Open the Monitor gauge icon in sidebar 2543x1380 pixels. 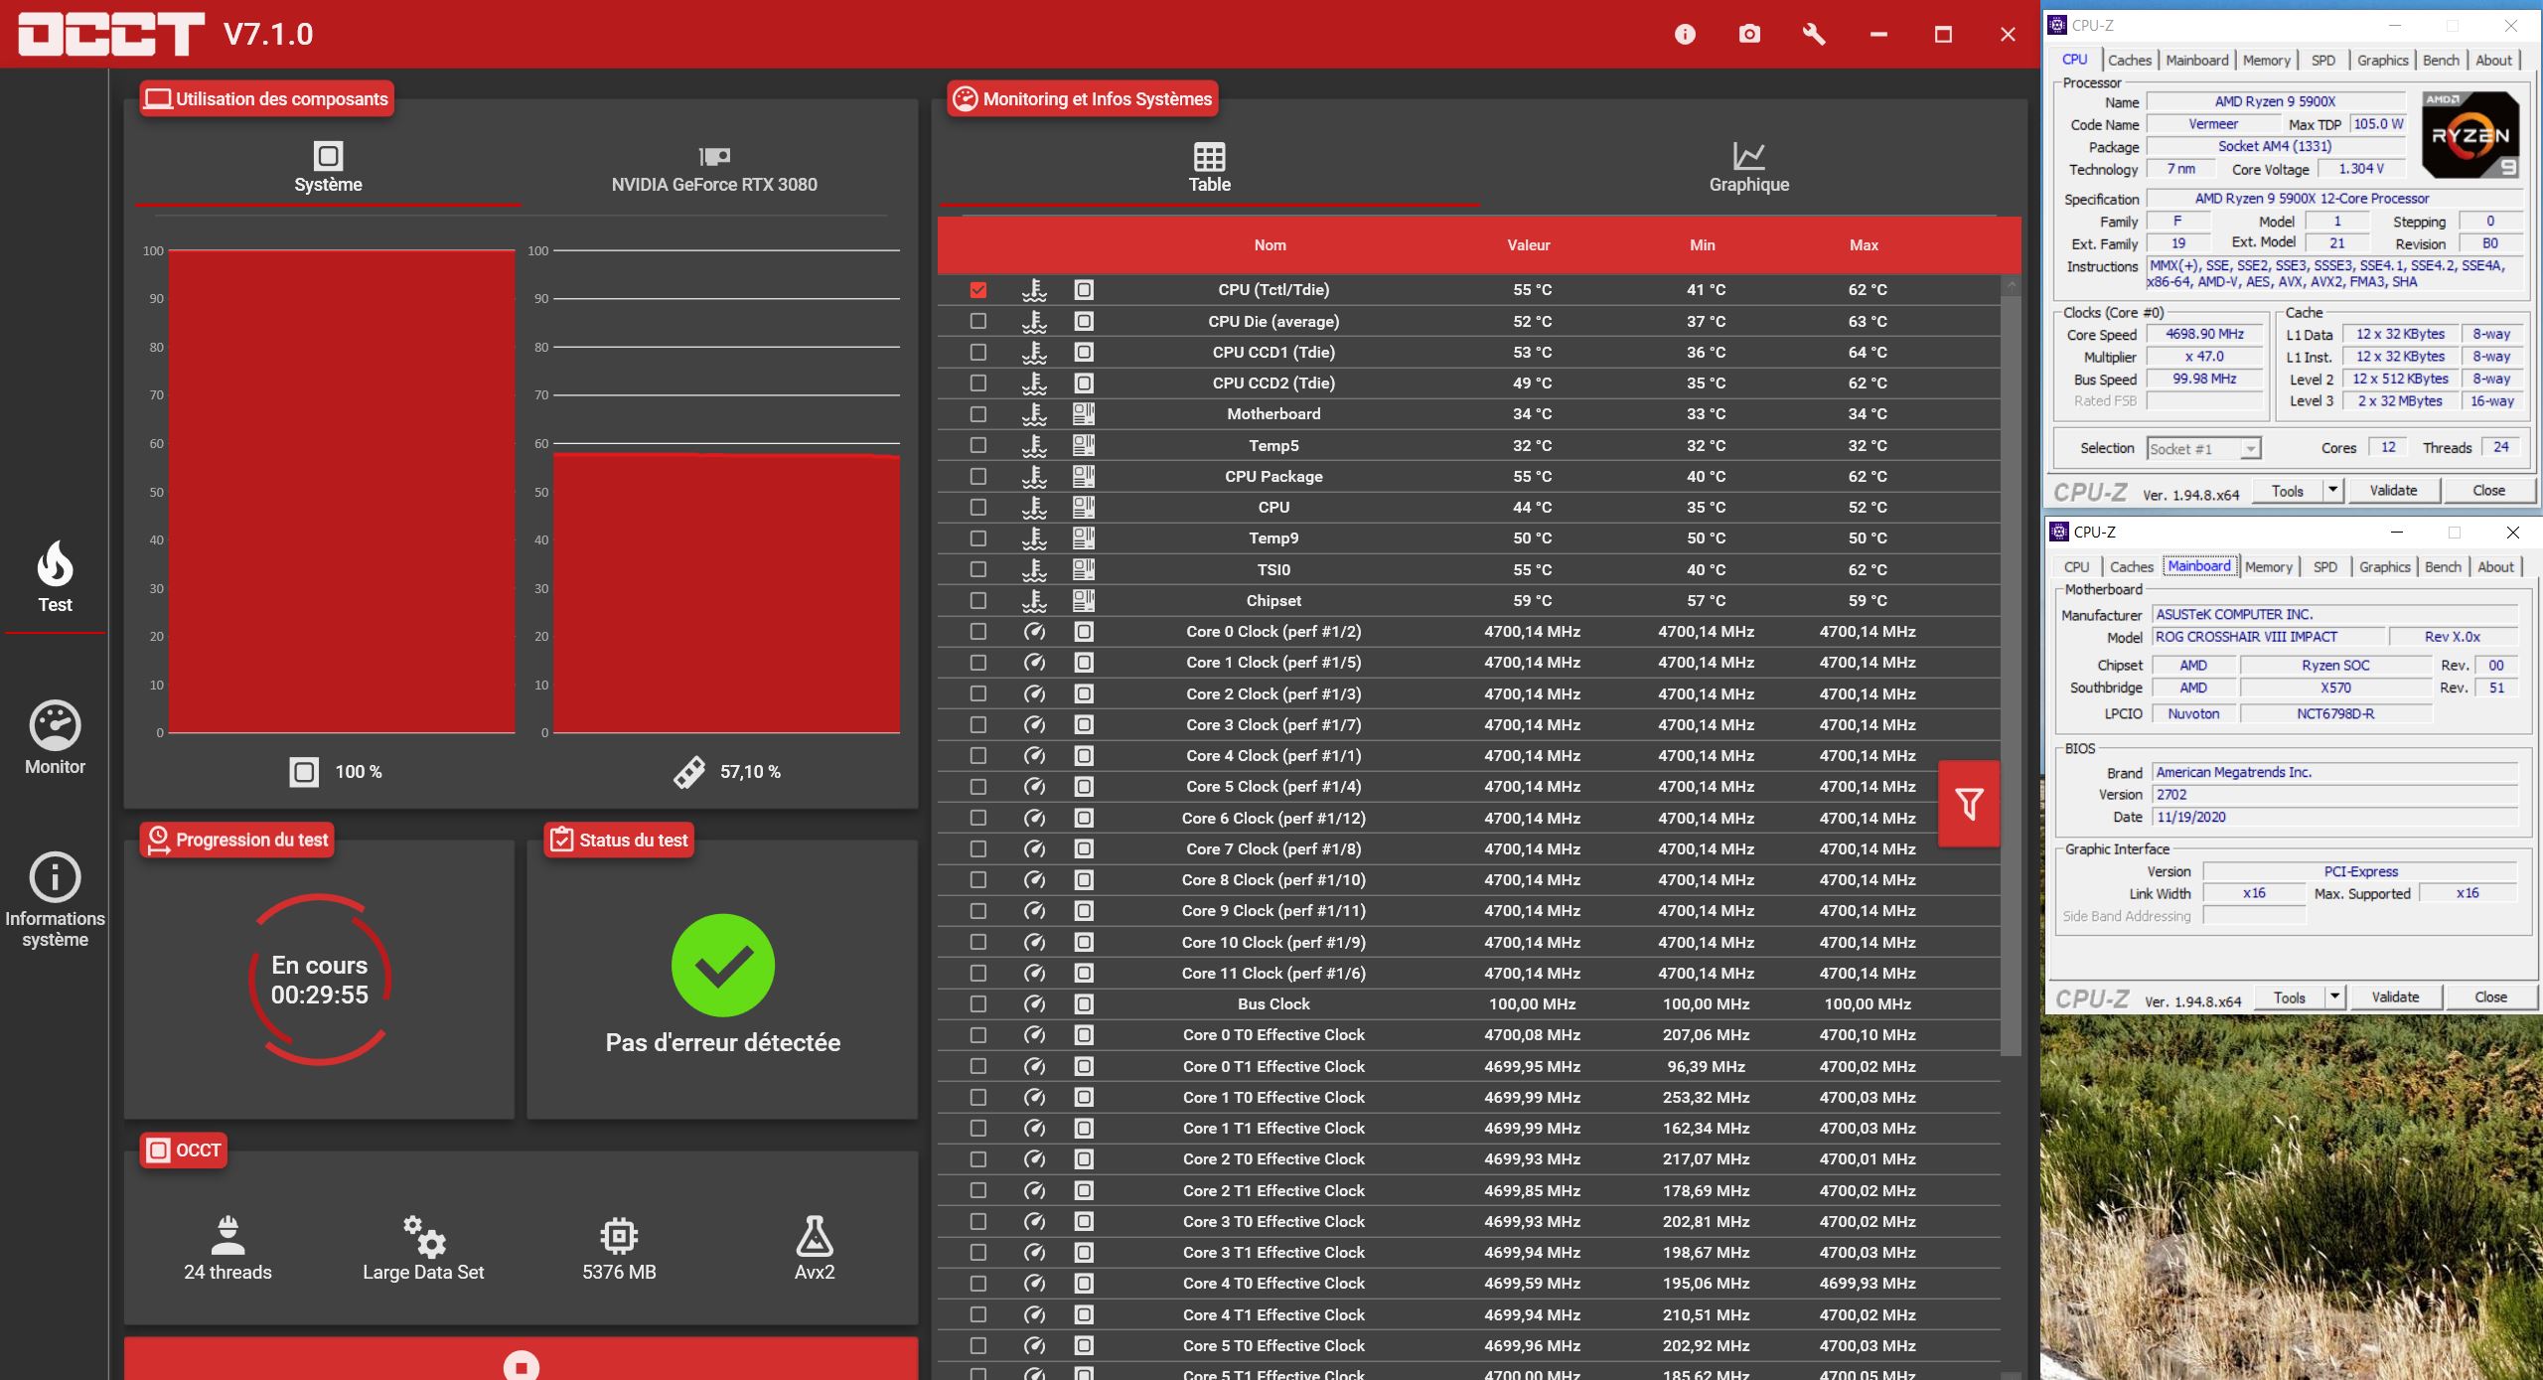[55, 725]
